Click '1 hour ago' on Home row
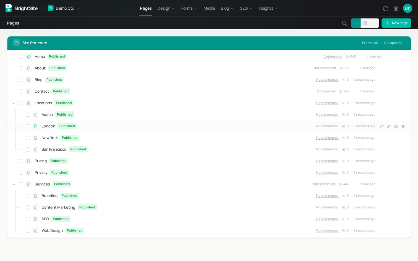The image size is (418, 261). point(374,57)
